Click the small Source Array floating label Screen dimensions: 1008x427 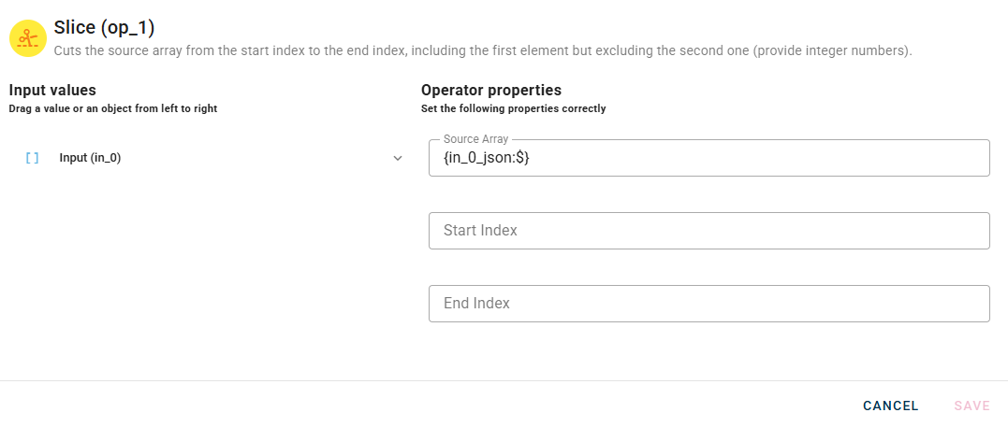coord(475,139)
